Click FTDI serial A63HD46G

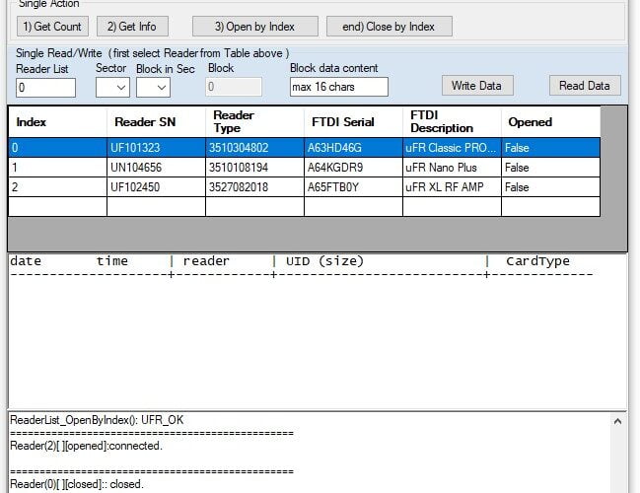pos(353,147)
